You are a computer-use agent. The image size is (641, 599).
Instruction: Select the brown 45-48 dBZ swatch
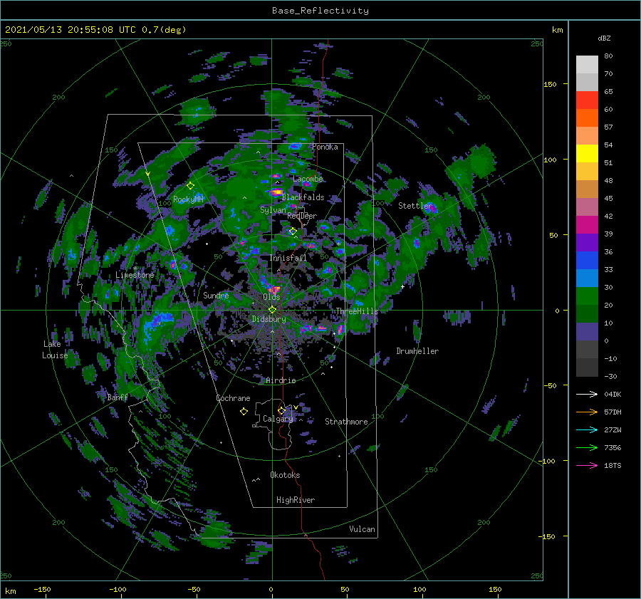587,189
